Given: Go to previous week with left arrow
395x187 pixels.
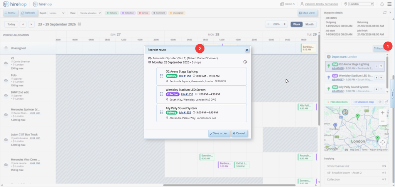Looking at the screenshot, I should (23, 24).
